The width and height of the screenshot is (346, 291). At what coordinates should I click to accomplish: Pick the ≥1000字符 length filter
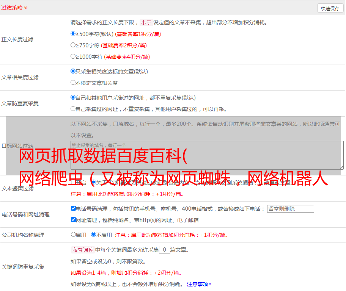[x=73, y=56]
